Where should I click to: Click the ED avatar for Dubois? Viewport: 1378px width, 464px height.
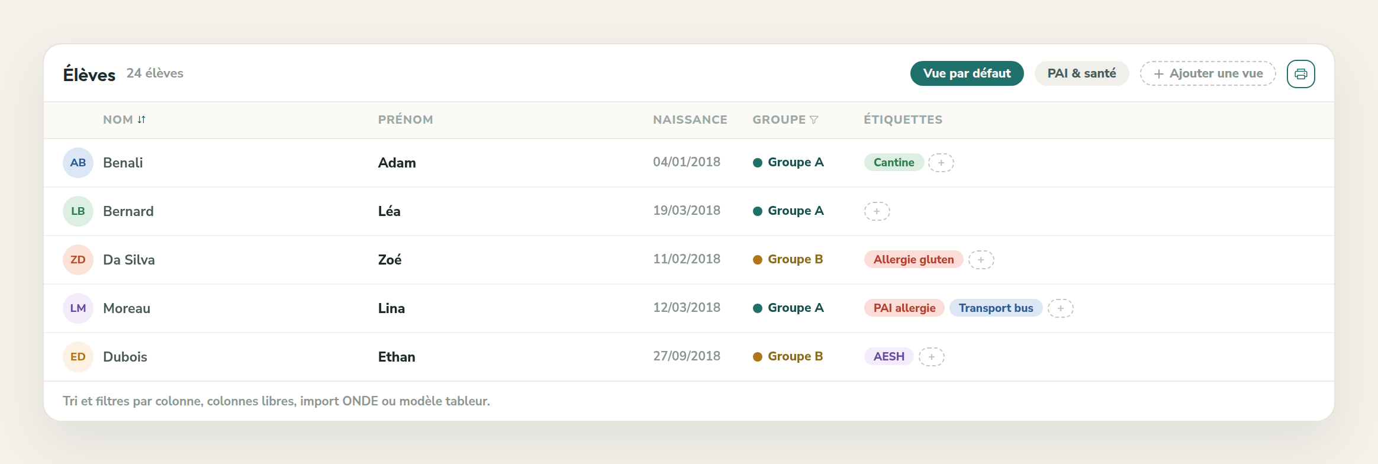(78, 357)
